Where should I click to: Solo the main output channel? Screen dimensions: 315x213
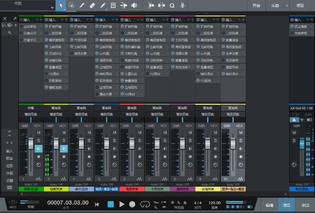pos(294,141)
